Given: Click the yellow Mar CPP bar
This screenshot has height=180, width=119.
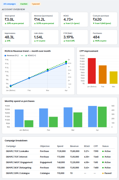Looking at the screenshot, I should coord(114,78).
